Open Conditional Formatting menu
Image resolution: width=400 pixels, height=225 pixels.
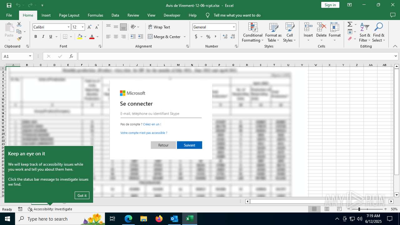[253, 32]
